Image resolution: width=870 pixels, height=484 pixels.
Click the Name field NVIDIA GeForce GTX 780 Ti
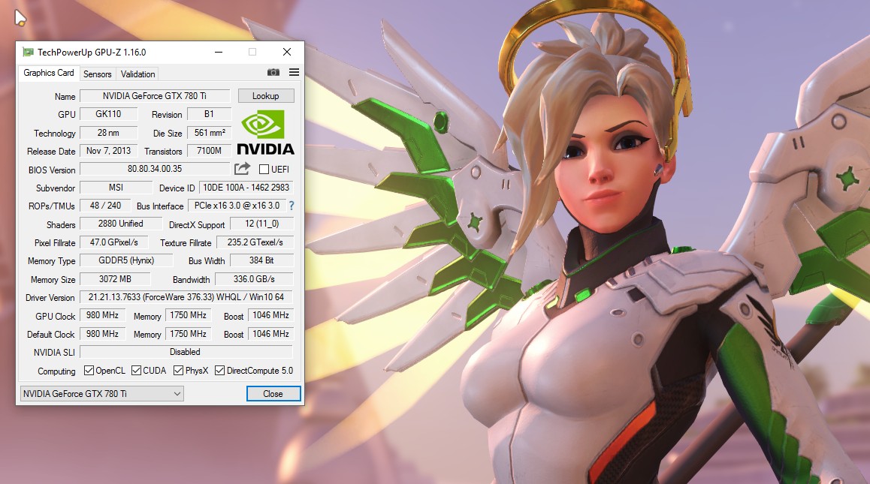155,96
